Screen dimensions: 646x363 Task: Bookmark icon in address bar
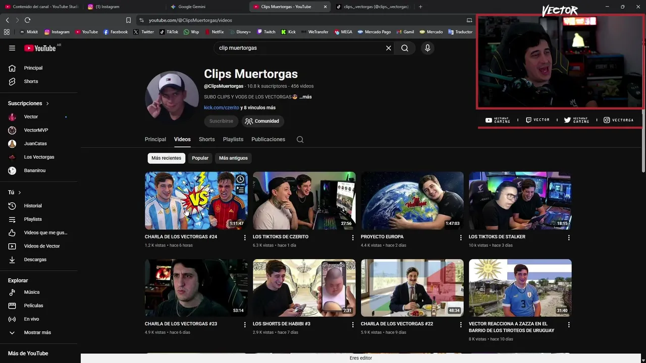128,20
